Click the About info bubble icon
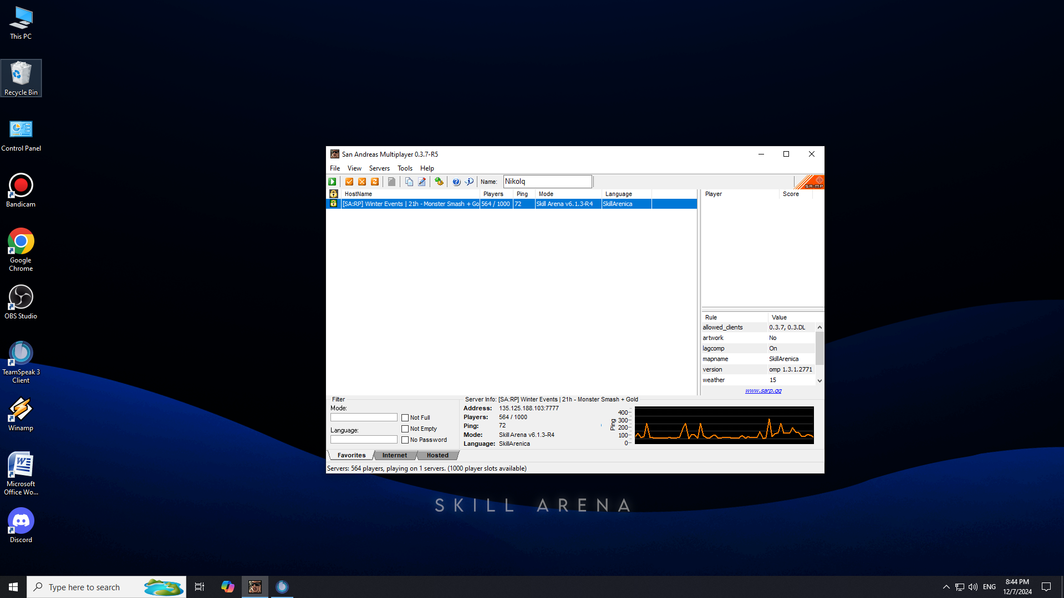 pos(469,182)
